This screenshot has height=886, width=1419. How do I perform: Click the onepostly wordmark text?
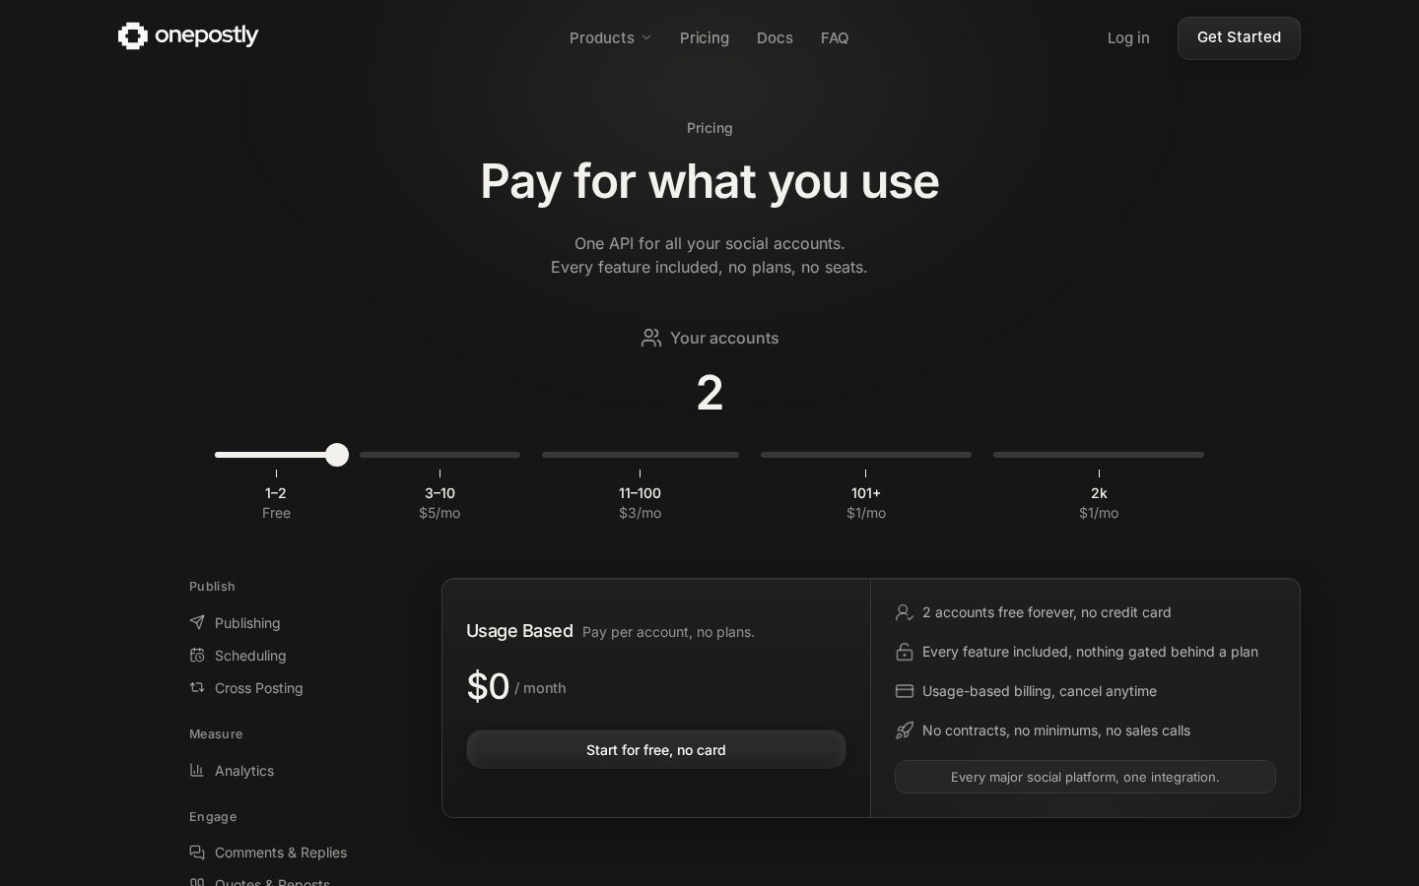point(207,36)
